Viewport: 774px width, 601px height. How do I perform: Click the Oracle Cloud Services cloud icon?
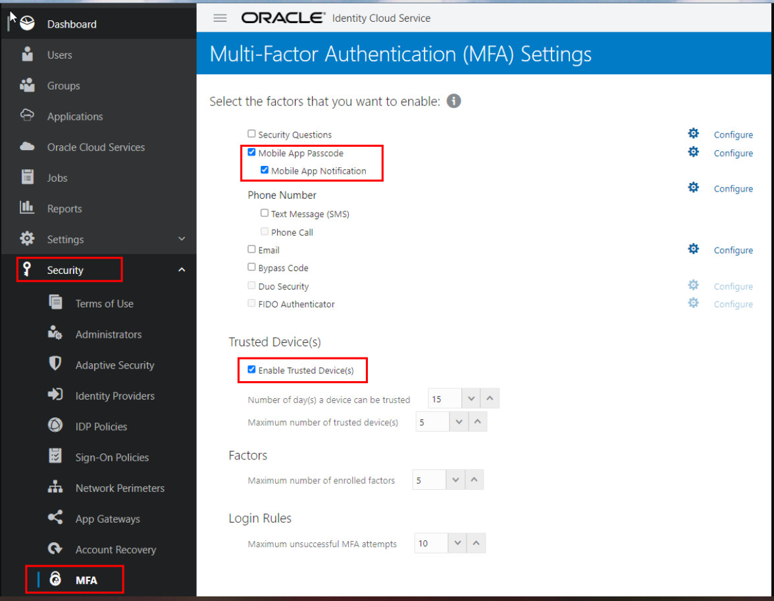click(x=27, y=147)
